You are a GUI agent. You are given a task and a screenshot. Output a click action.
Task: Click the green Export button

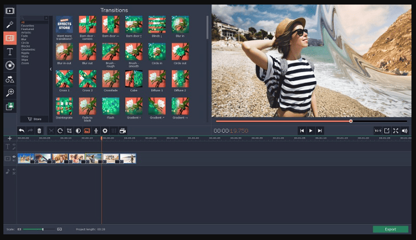pyautogui.click(x=390, y=229)
